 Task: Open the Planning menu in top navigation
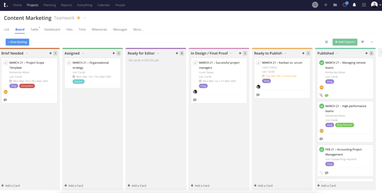pos(49,5)
